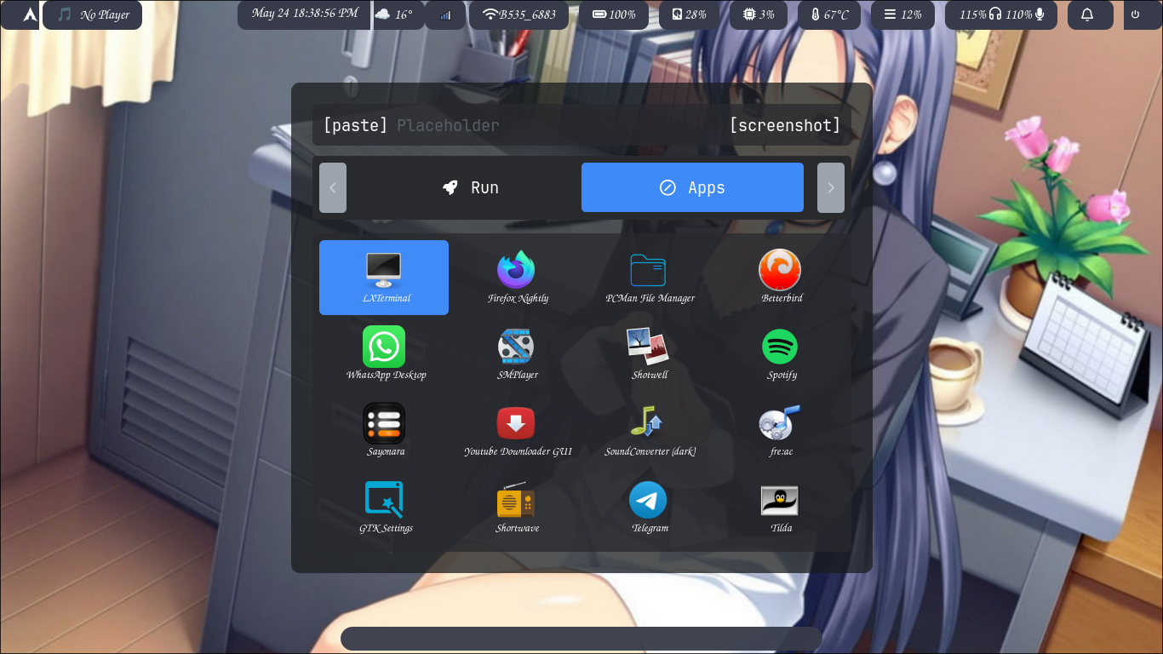Screen dimensions: 1163x654
Task: Open WhatsApp Desktop
Action: (384, 354)
